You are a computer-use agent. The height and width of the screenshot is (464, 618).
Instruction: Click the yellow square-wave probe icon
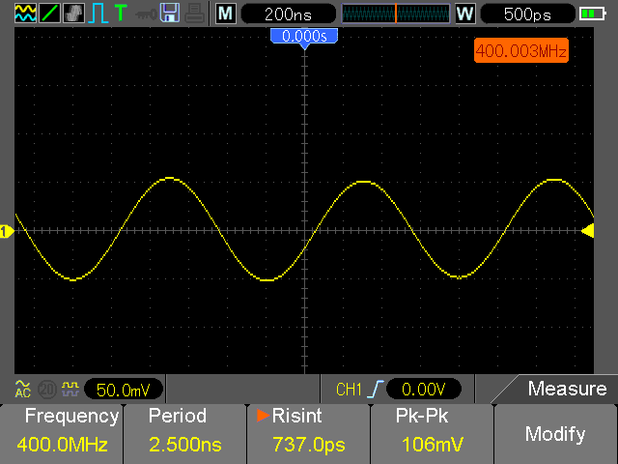(x=70, y=390)
